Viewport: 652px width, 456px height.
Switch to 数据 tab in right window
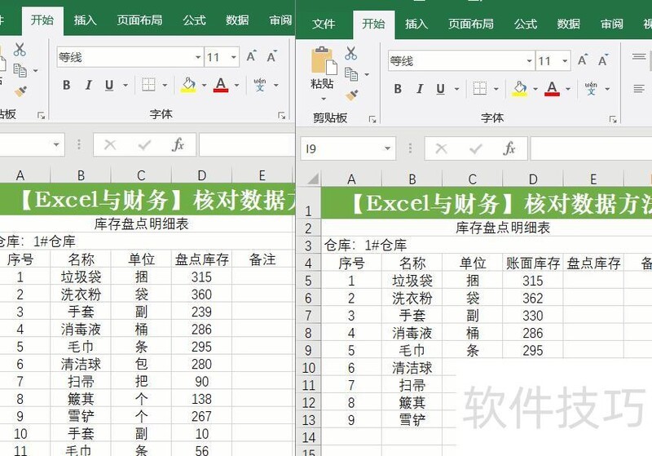(x=568, y=24)
